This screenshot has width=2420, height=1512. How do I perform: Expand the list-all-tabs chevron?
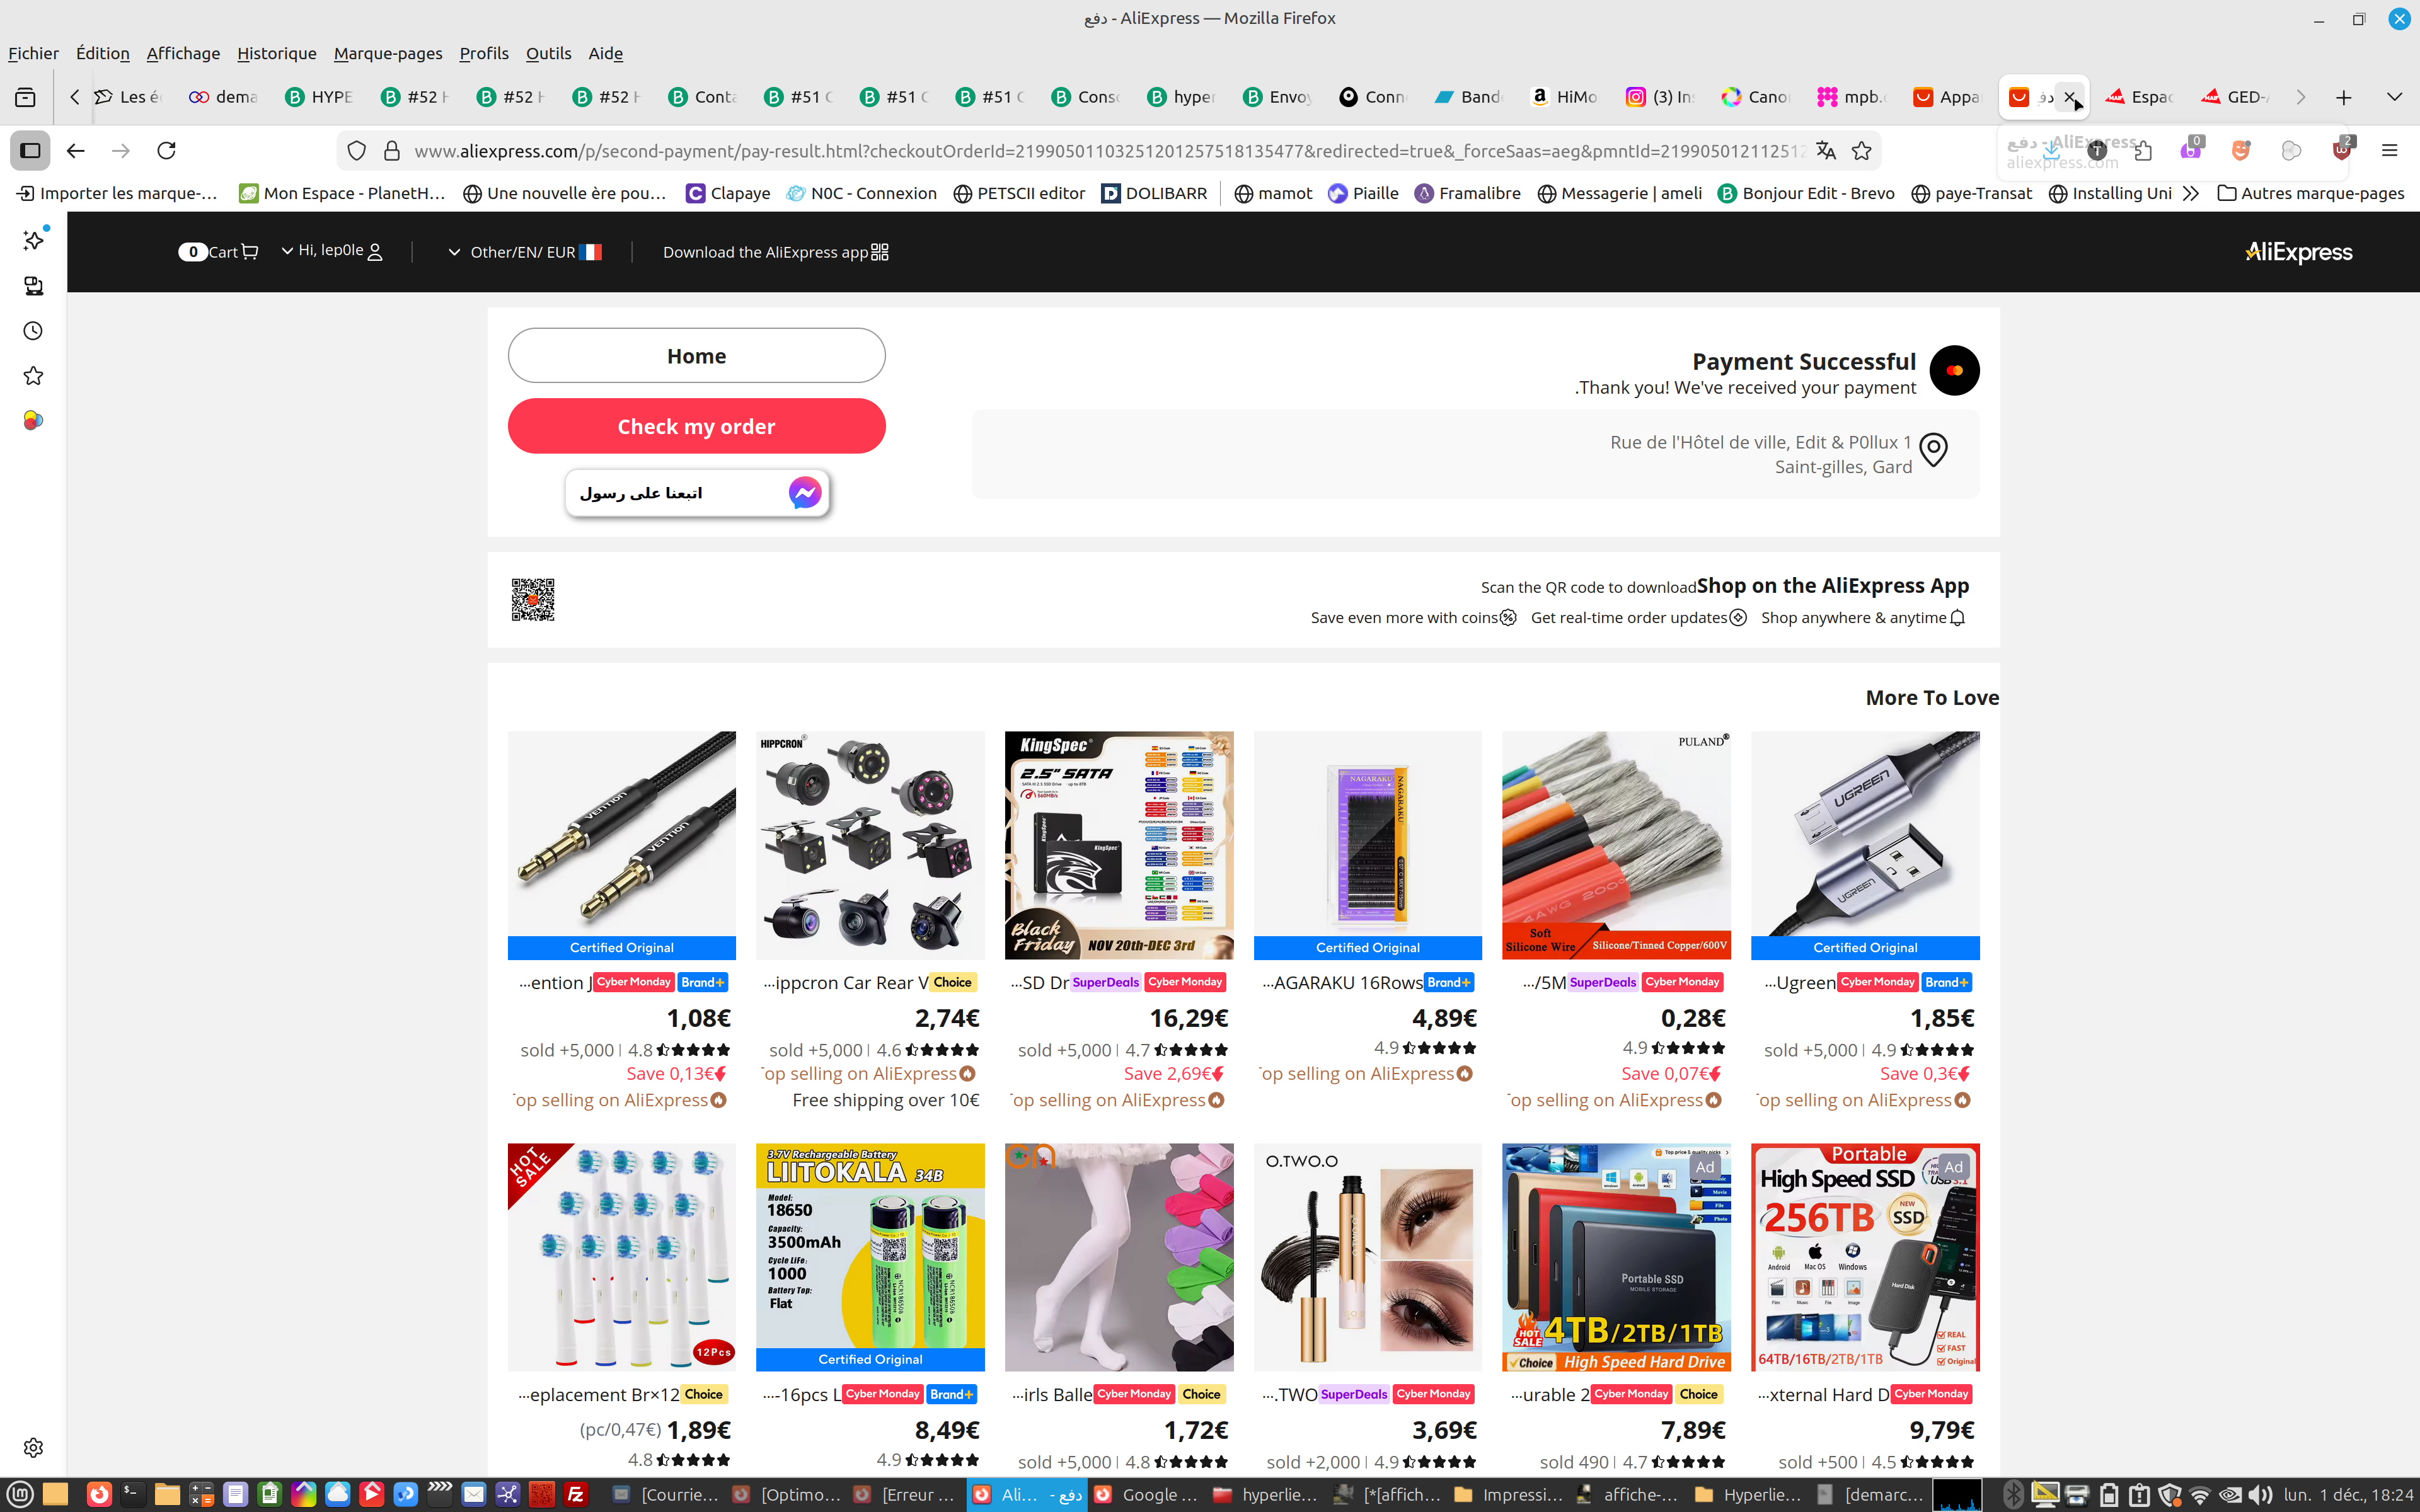click(x=2394, y=97)
